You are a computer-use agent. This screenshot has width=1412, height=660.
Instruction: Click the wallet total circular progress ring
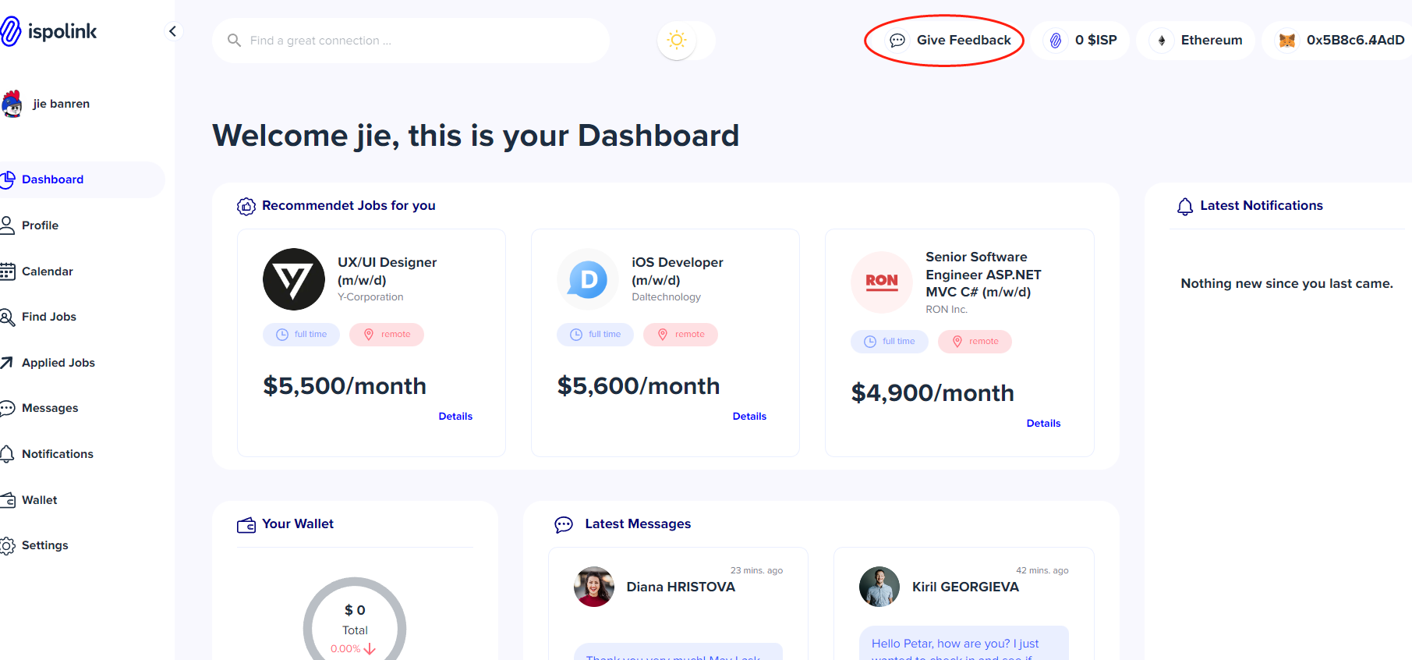(x=355, y=619)
